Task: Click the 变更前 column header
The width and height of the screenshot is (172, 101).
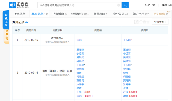Action: tap(98, 30)
